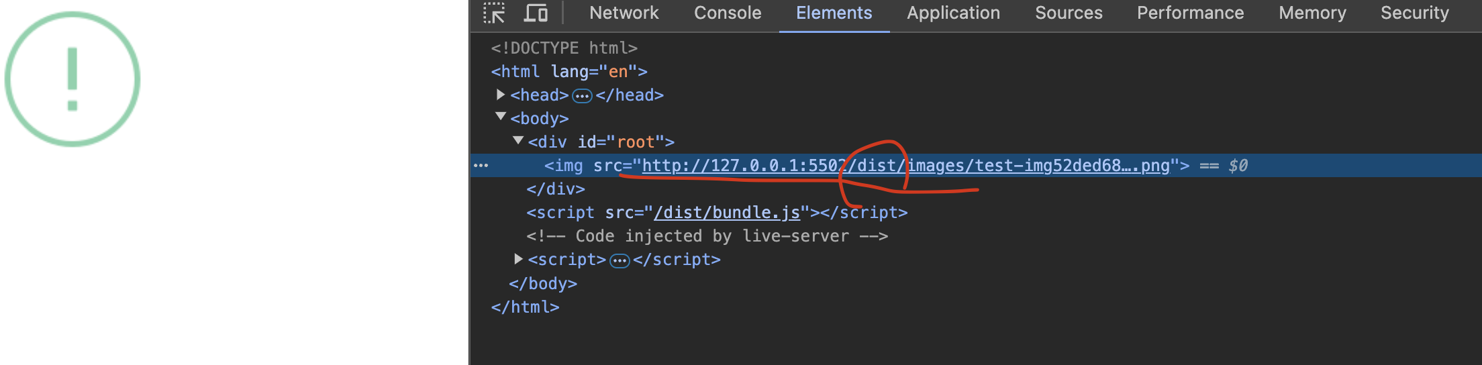This screenshot has height=365, width=1482.
Task: Open the Application tab
Action: tap(953, 13)
